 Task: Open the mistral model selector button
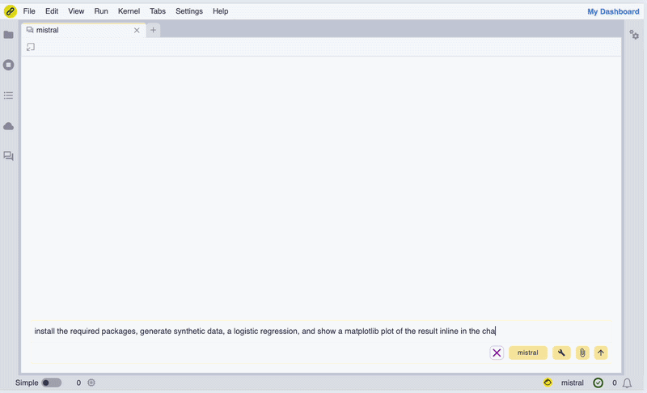point(528,353)
